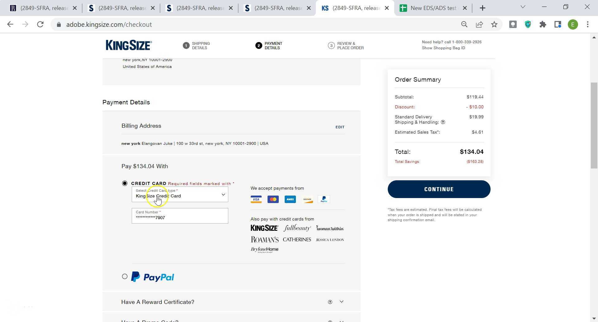Open the browser zoom magnifier icon
Screen dimensions: 598x322
[464, 24]
